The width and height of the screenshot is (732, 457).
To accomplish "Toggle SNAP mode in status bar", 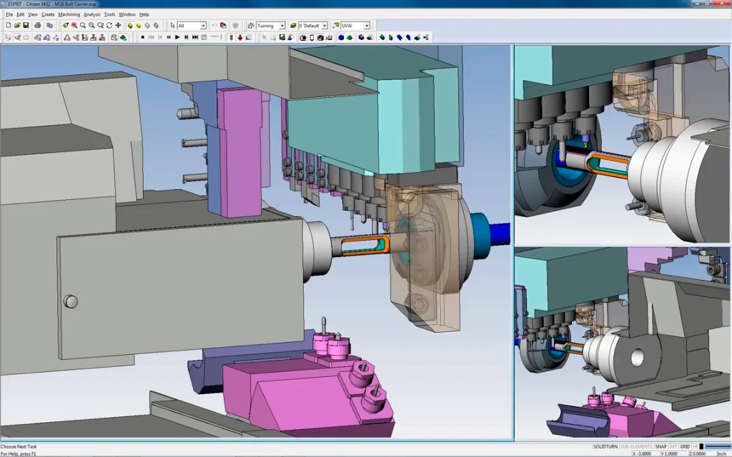I will click(661, 446).
